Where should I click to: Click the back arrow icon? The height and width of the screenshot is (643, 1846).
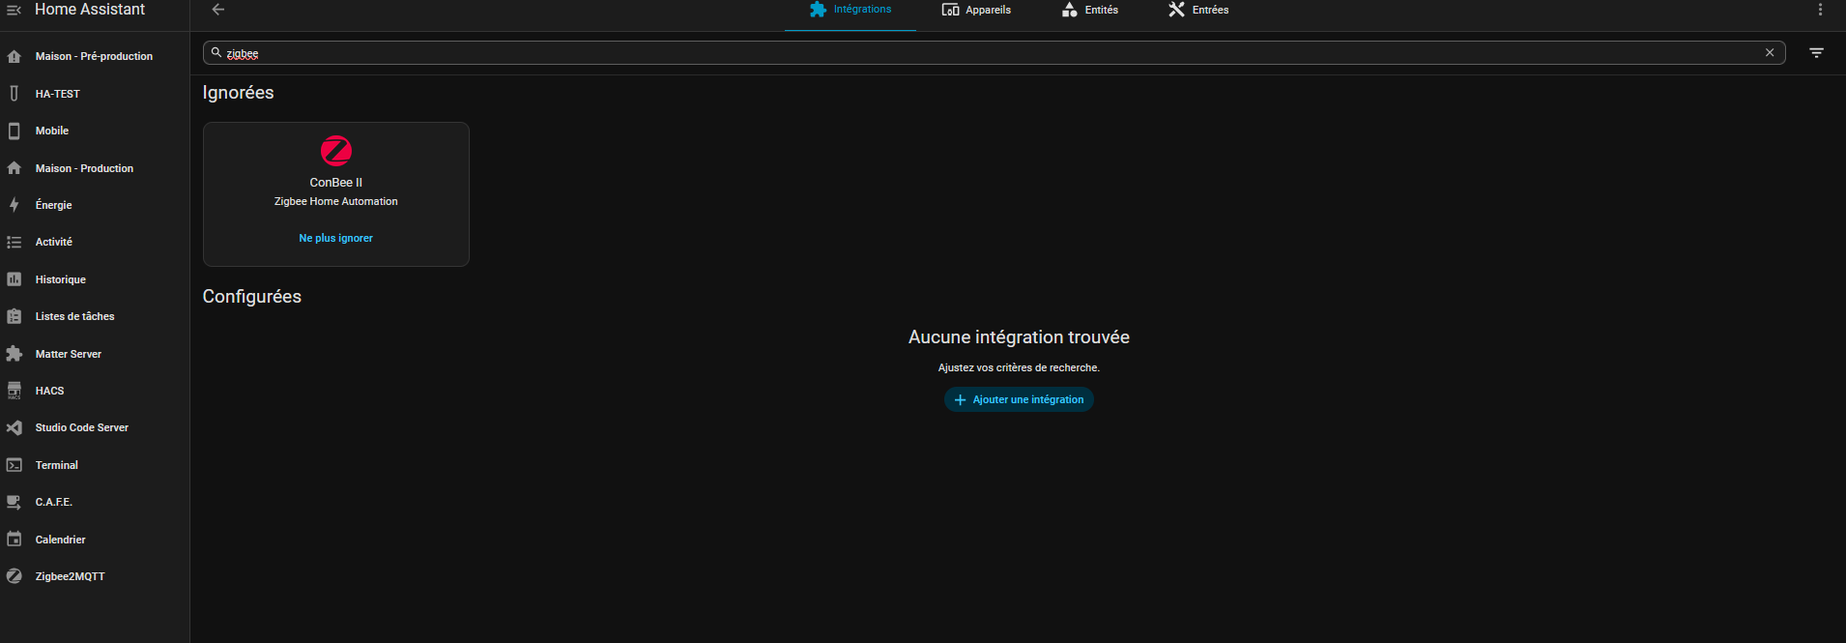(x=218, y=10)
